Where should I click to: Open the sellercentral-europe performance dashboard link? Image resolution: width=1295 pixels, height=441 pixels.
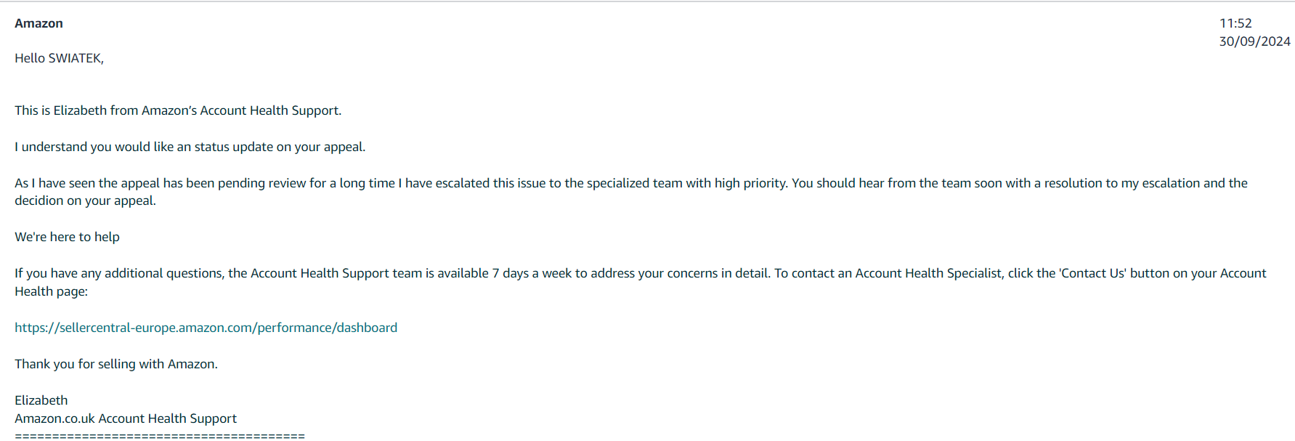[x=206, y=328]
